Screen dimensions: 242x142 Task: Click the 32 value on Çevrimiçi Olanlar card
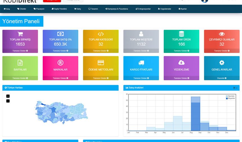222,44
